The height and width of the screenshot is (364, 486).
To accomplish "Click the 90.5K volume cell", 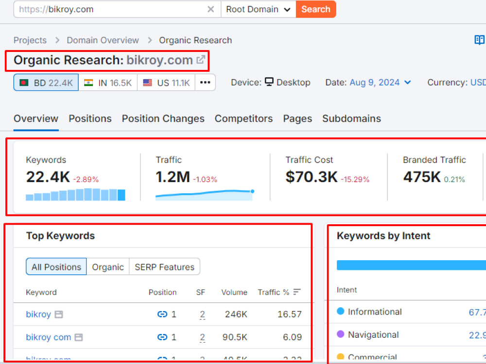I will point(235,337).
